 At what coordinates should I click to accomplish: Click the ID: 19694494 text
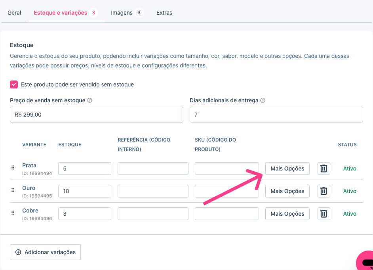pos(37,173)
